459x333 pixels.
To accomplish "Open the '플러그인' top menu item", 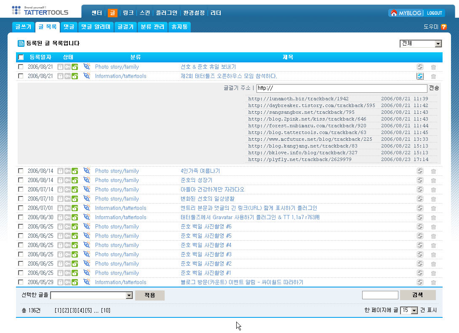I will [166, 13].
